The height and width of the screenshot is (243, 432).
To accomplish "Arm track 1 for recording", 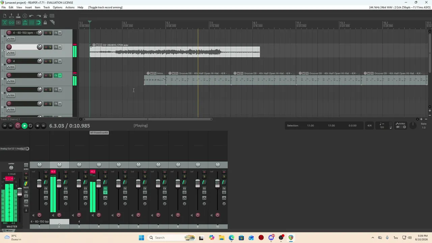I will click(x=9, y=33).
